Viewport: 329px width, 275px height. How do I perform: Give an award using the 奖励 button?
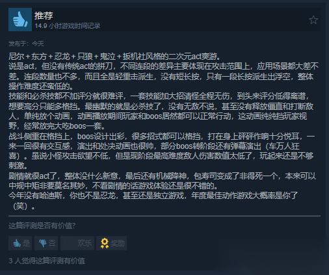pos(112,243)
